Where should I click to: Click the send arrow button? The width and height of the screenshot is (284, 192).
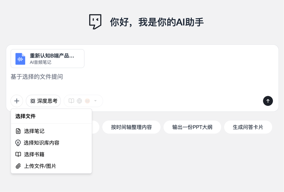coord(268,101)
